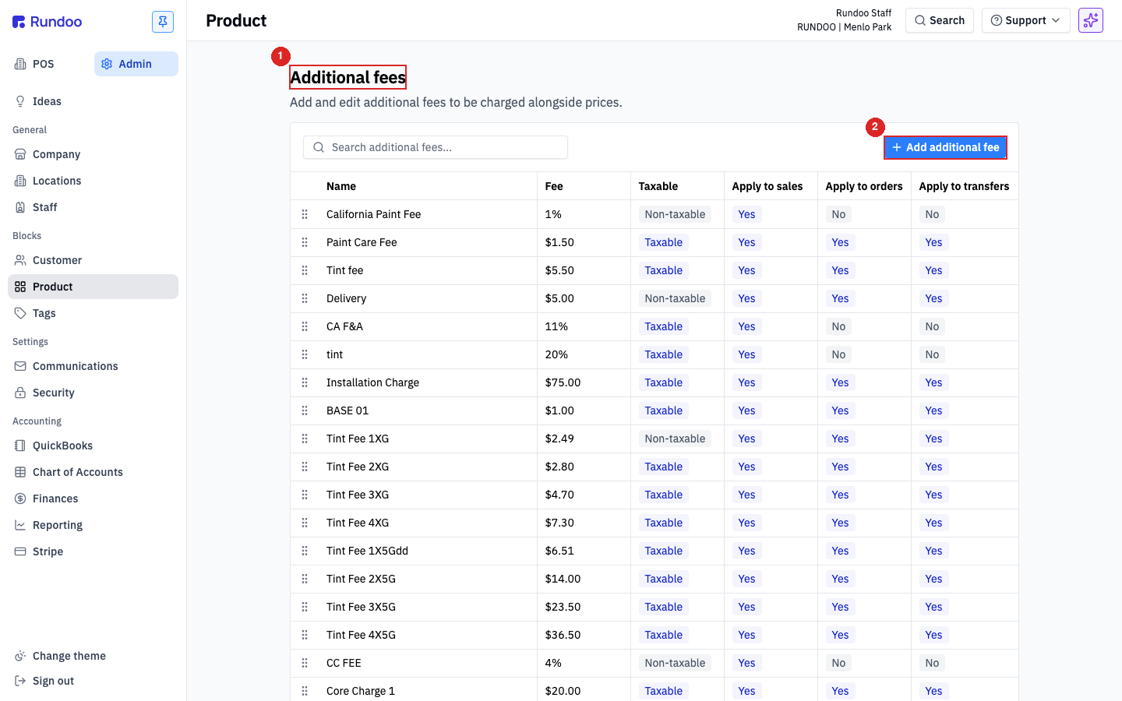This screenshot has width=1122, height=701.
Task: Click the $75.00 Installation Charge fee
Action: pos(563,382)
